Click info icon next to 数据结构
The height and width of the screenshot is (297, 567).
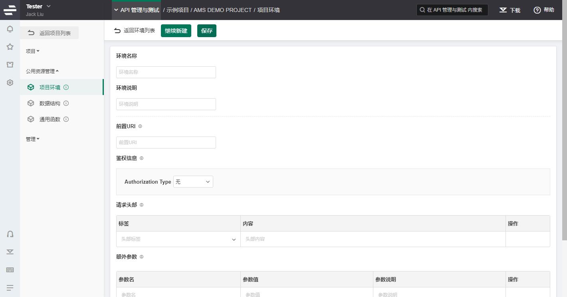coord(66,103)
